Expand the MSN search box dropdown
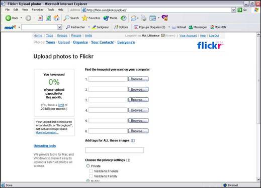Image resolution: width=261 pixels, height=188 pixels. tap(59, 27)
